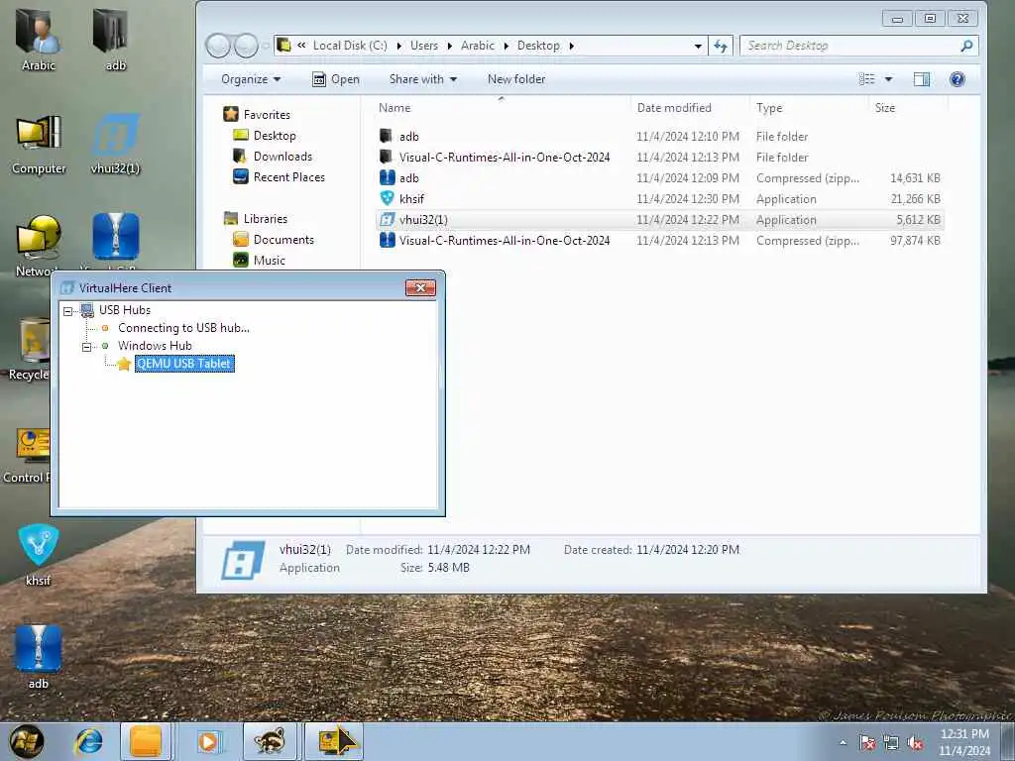Click the change view icon

click(x=866, y=79)
